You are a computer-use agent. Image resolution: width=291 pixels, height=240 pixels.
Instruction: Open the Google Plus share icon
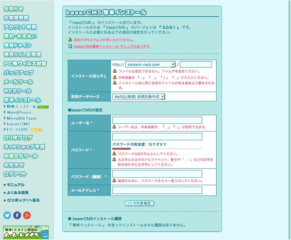coord(27,215)
